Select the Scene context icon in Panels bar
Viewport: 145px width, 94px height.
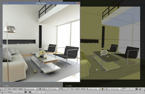tap(25, 92)
